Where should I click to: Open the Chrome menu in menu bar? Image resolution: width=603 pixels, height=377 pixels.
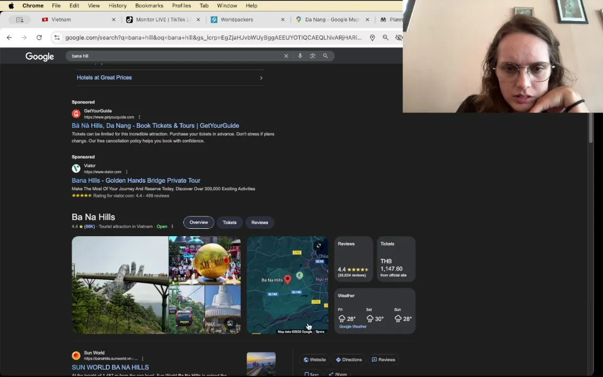coord(32,6)
